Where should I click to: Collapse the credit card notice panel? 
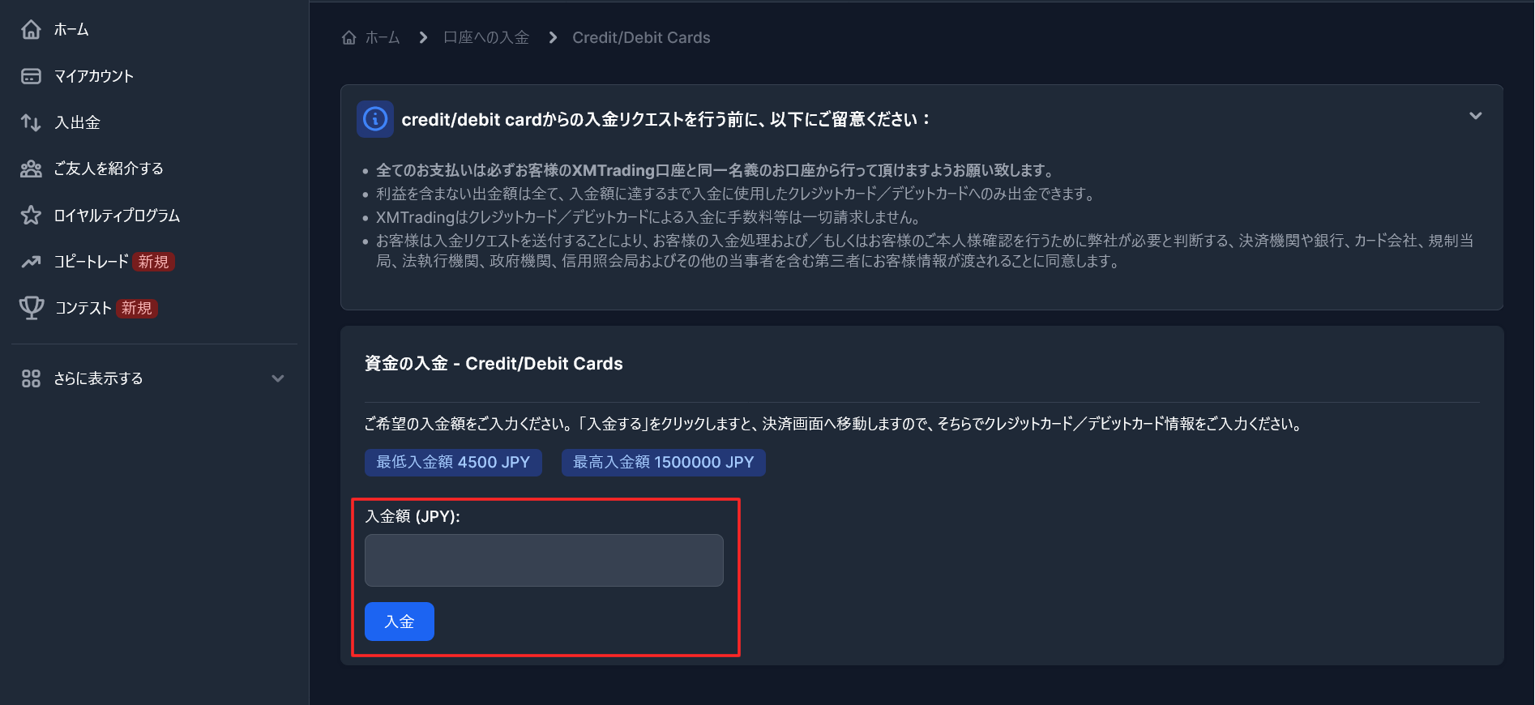coord(1477,116)
